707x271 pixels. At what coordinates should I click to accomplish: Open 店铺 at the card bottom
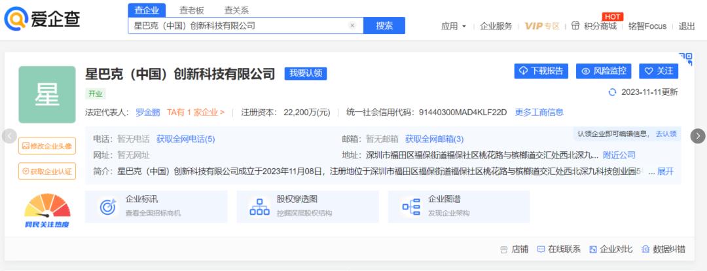coord(514,249)
